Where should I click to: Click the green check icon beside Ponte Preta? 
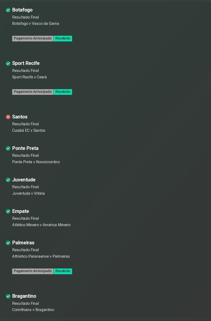tap(8, 148)
